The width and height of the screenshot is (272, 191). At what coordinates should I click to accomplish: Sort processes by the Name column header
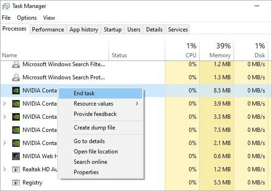54,51
